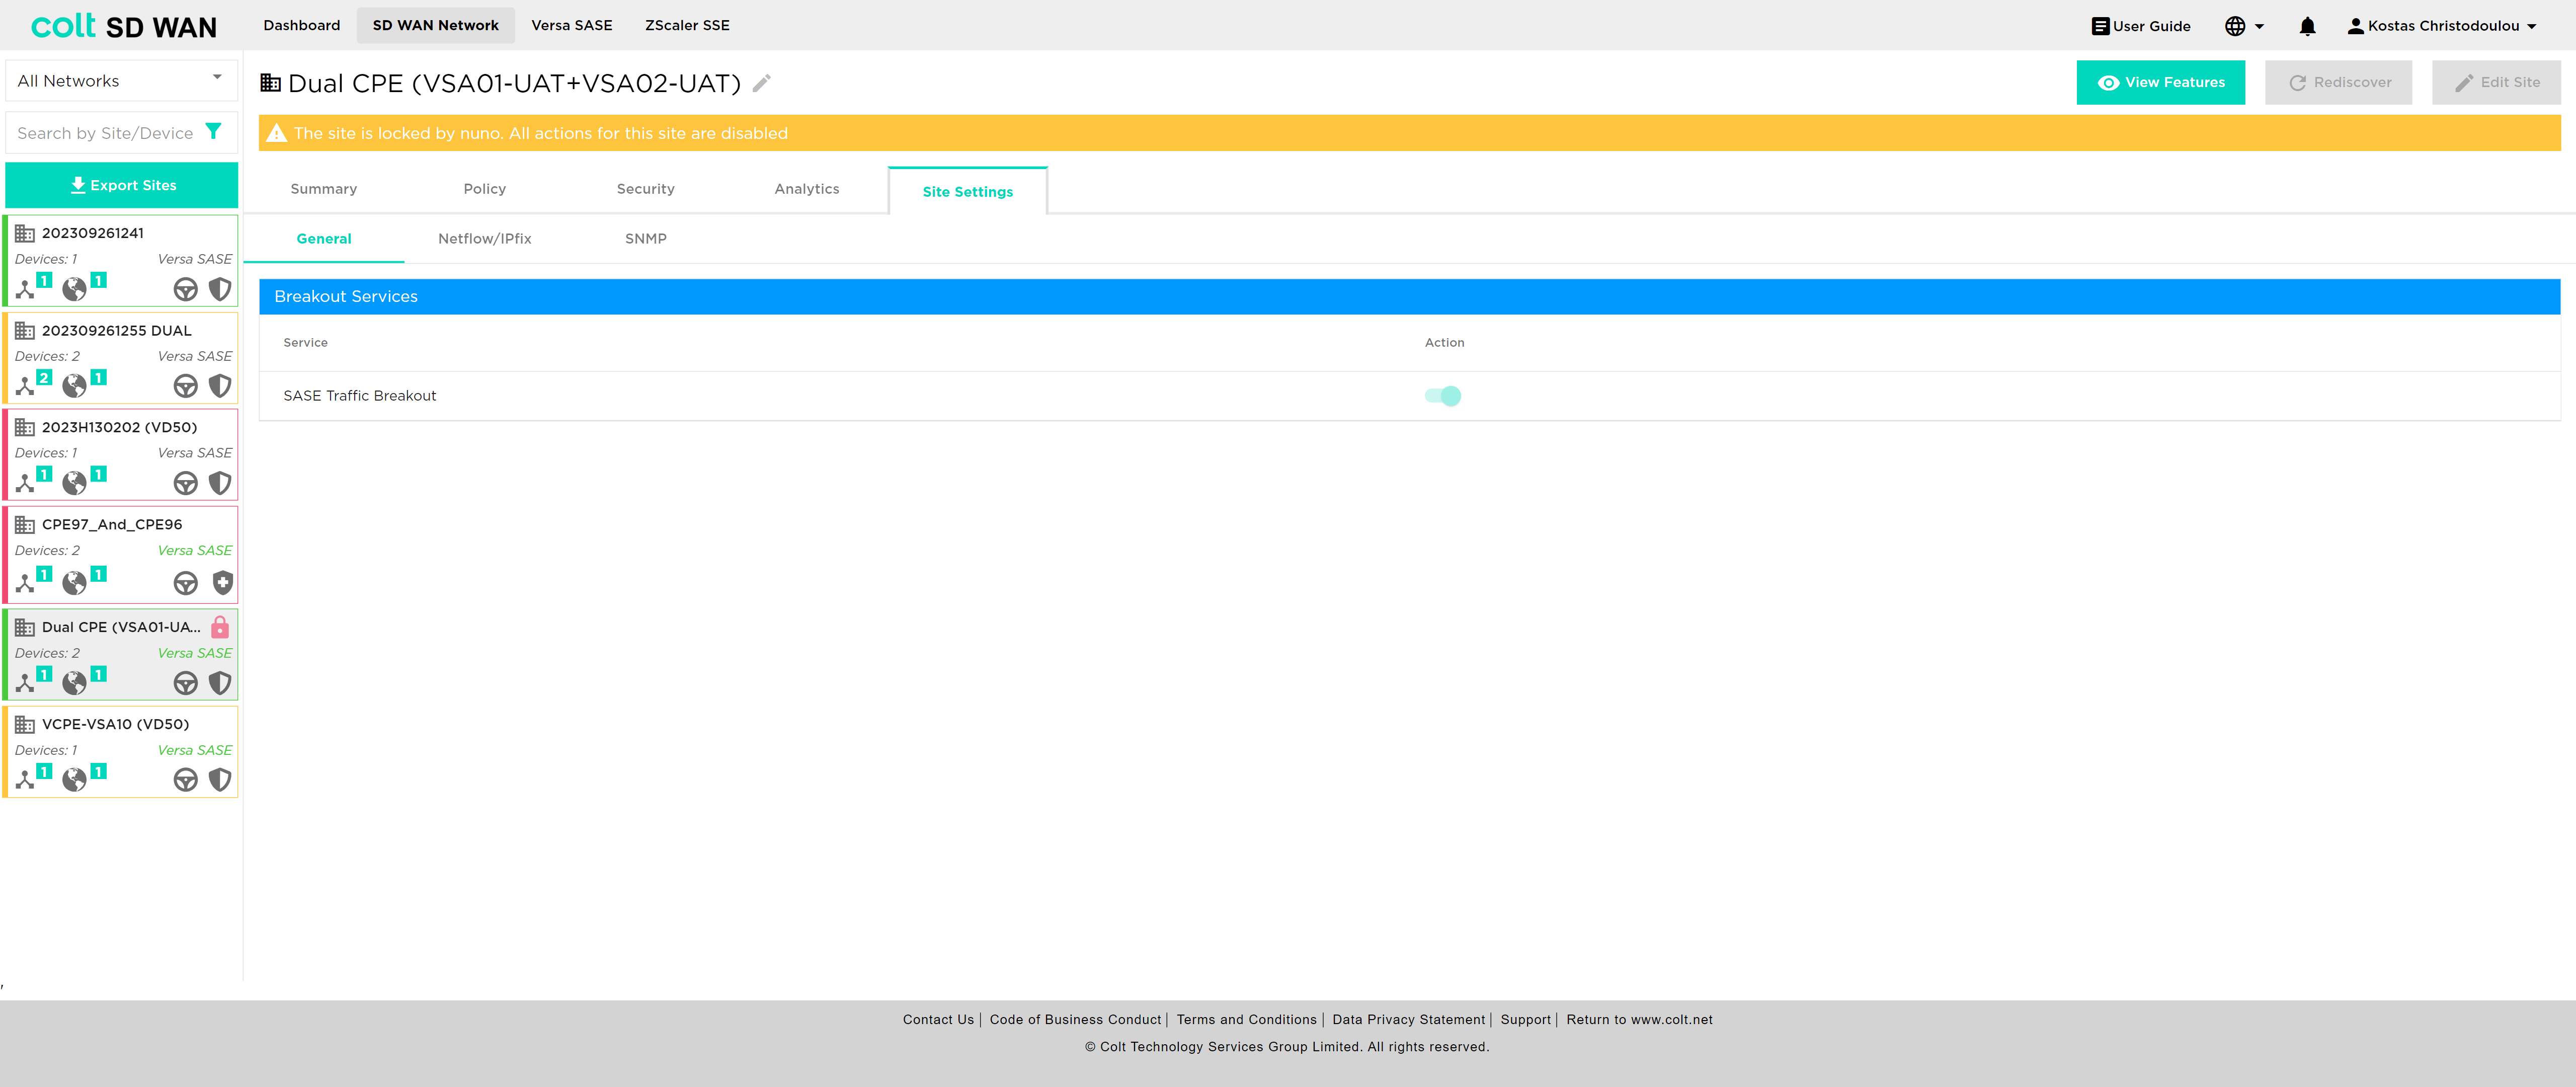Select the VCPE-VSA10 (VD50) site name
This screenshot has height=1087, width=2576.
(115, 724)
